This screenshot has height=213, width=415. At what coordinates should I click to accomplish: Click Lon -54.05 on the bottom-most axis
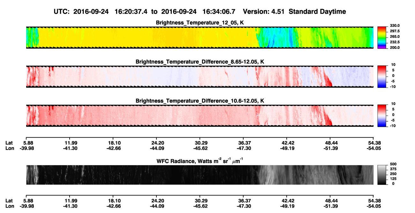point(373,206)
